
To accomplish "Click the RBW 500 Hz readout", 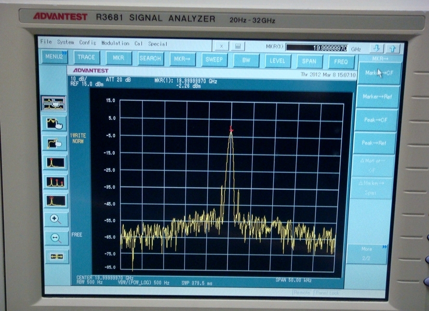I will [x=89, y=282].
